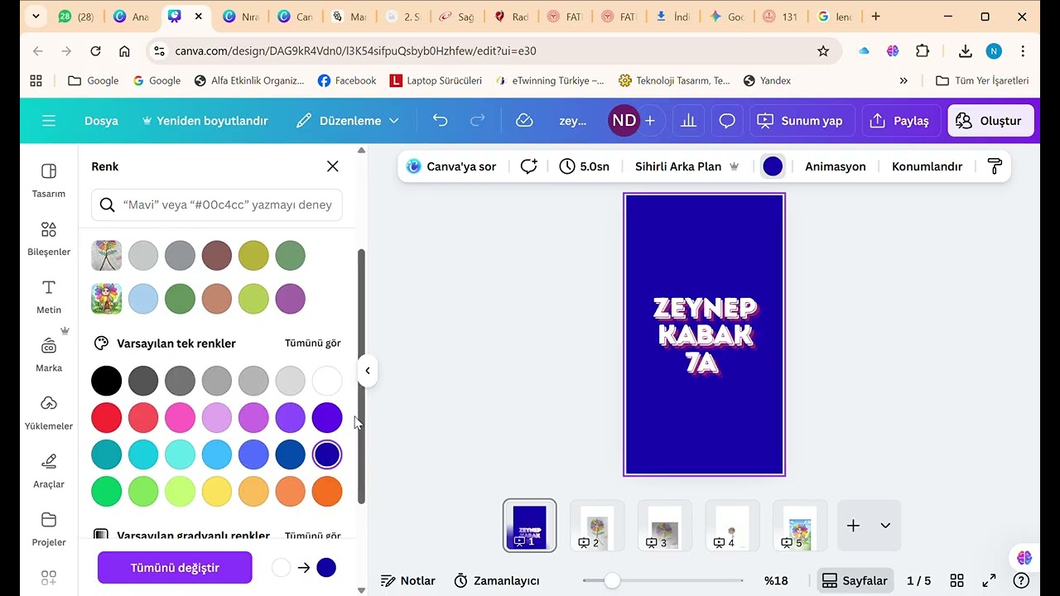Open the Araçlar tools panel
The height and width of the screenshot is (596, 1060).
(x=48, y=469)
